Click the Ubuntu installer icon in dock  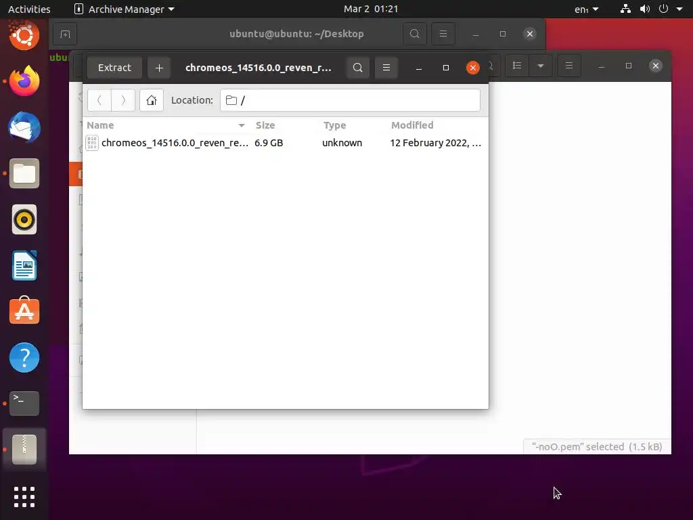[24, 35]
